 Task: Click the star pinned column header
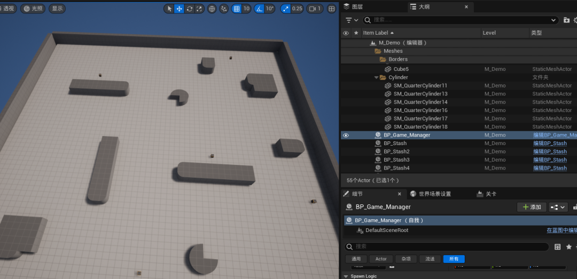(356, 33)
